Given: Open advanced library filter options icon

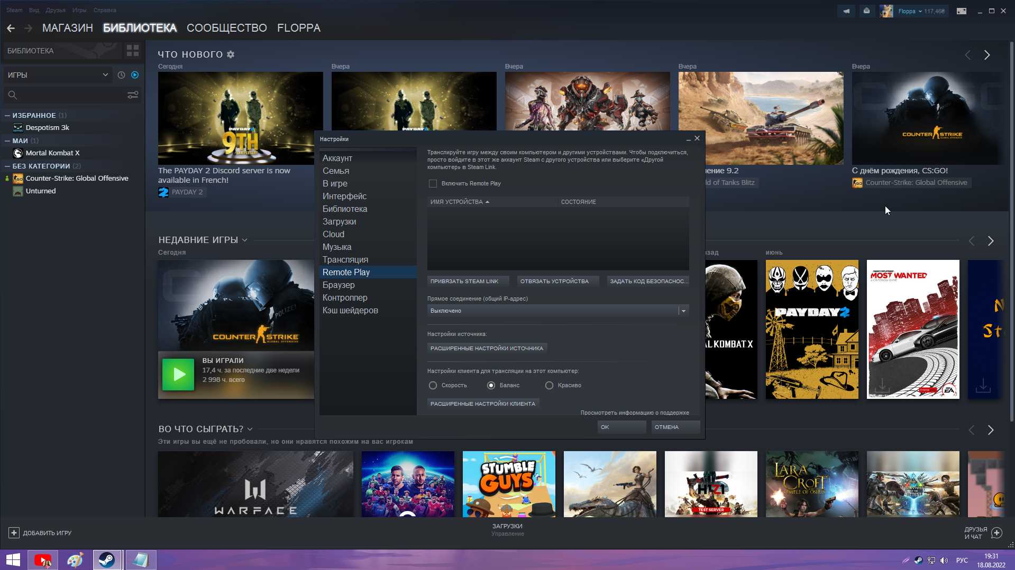Looking at the screenshot, I should point(133,95).
